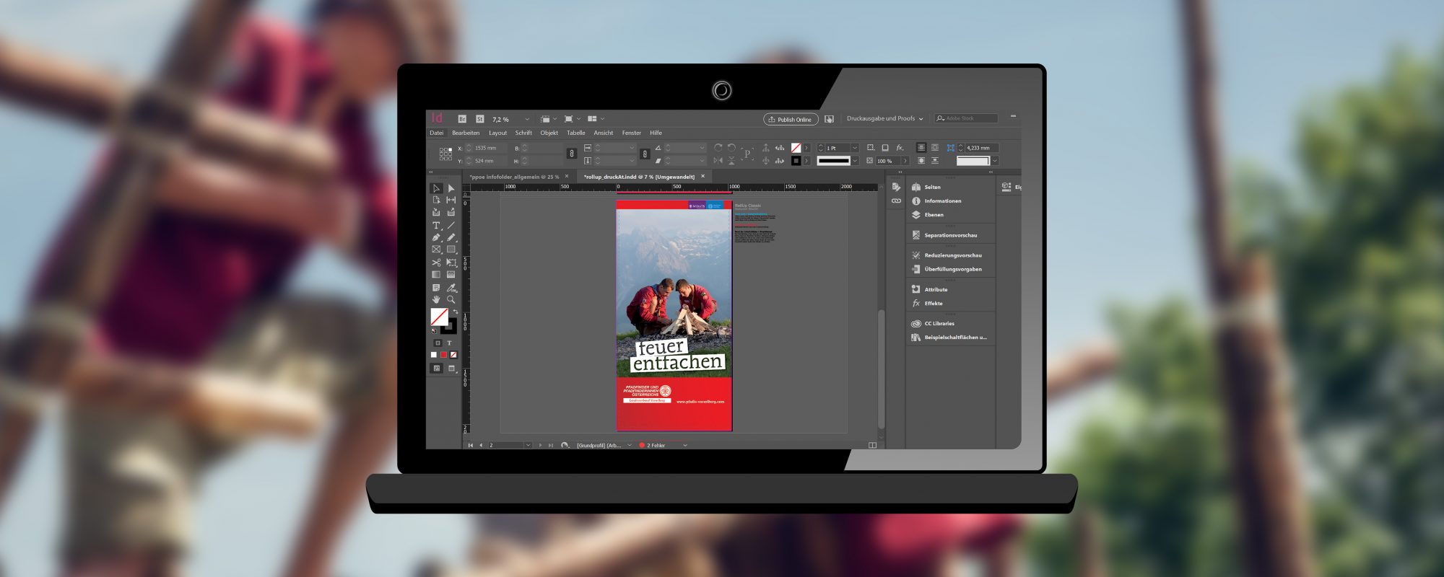Toggle Normal view mode button in toolbox
The image size is (1444, 577).
tap(437, 369)
